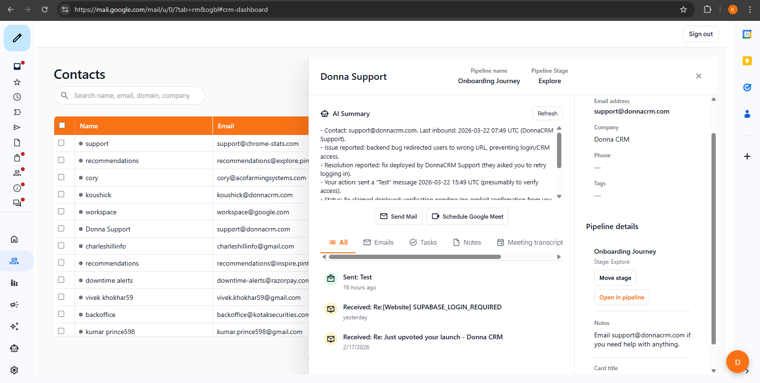
Task: Open snoozed clock icon in sidebar
Action: pyautogui.click(x=17, y=97)
